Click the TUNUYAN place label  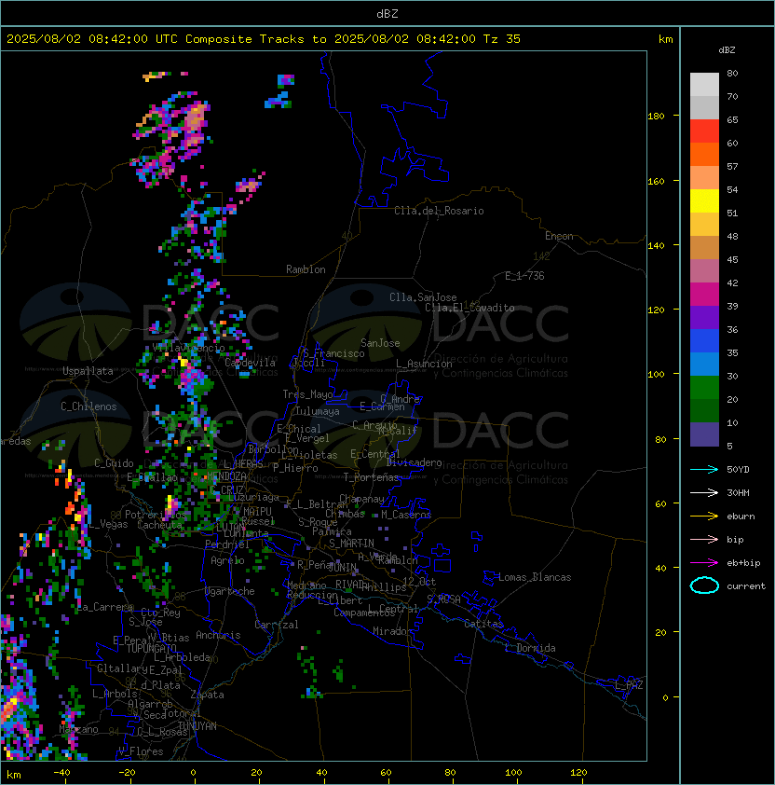point(197,726)
